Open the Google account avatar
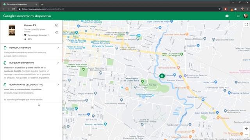Screen dimensions: 250x140 pos(246,16)
